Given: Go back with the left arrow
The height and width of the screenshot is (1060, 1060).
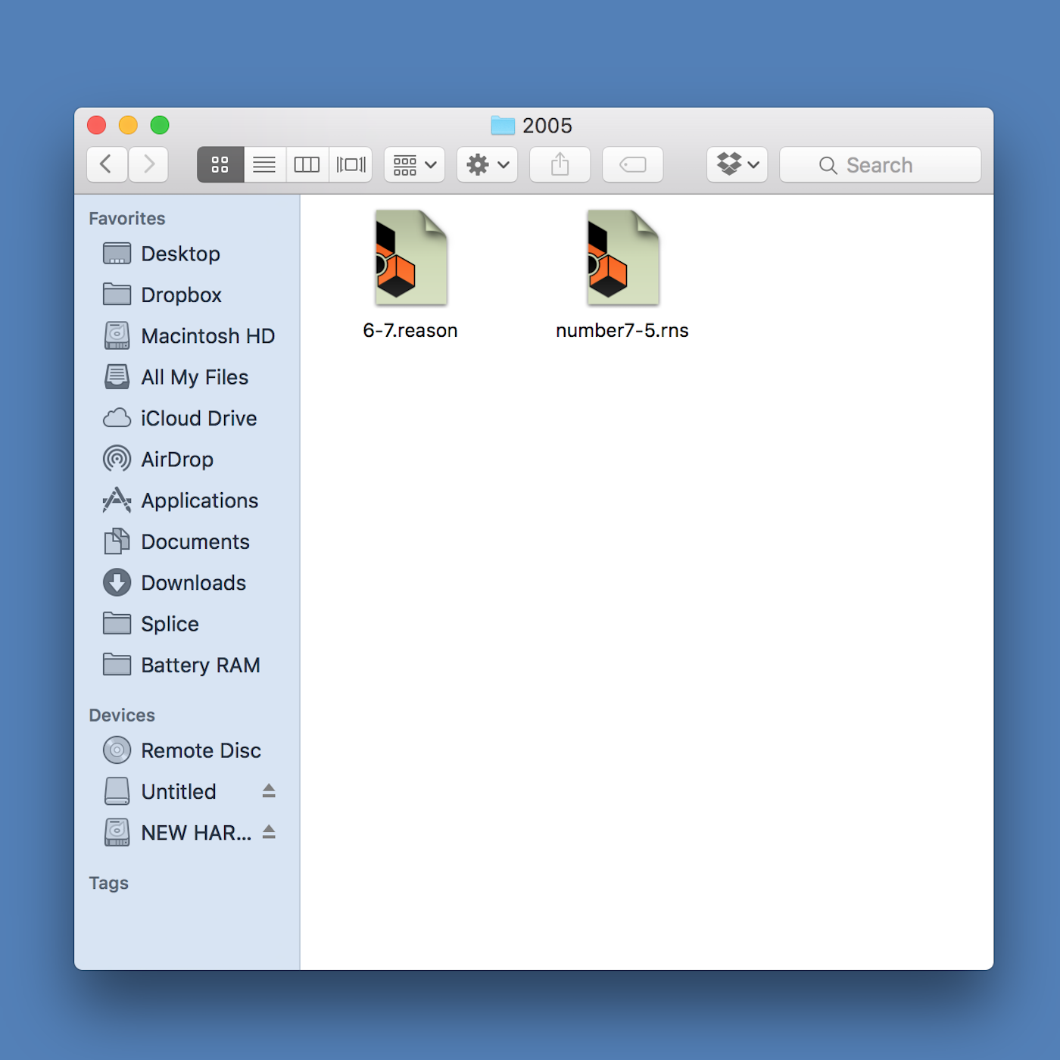Looking at the screenshot, I should pyautogui.click(x=107, y=164).
